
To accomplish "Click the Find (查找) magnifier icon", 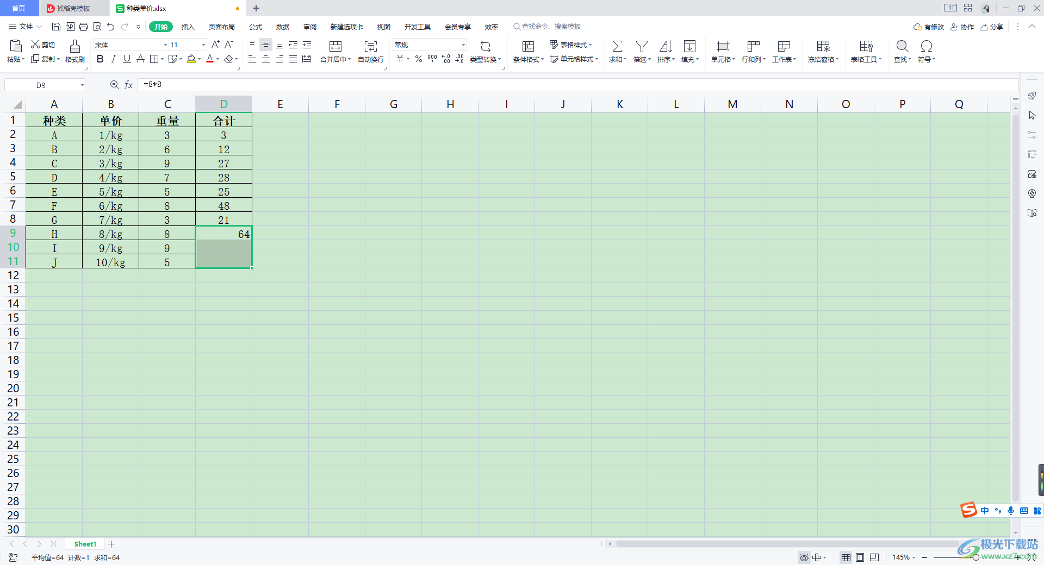I will point(902,46).
